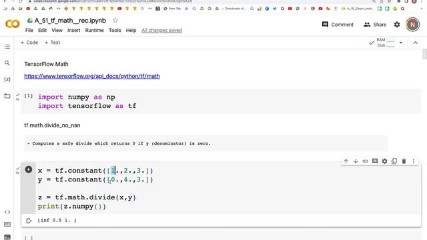Click the tf.math.divide_no_nan text cell

(x=52, y=125)
